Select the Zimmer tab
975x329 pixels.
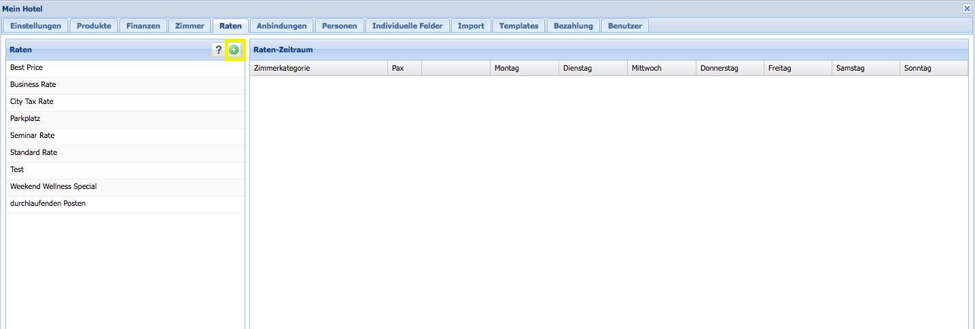[190, 26]
